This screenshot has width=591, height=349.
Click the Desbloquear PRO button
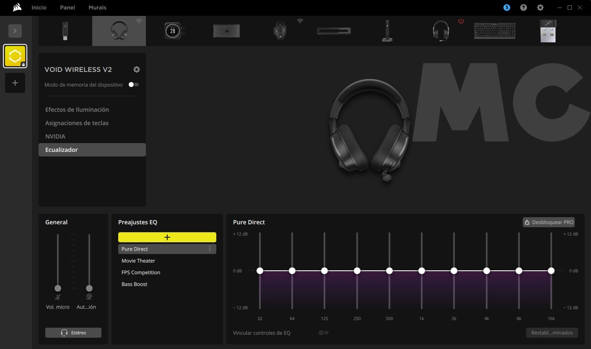click(x=548, y=222)
